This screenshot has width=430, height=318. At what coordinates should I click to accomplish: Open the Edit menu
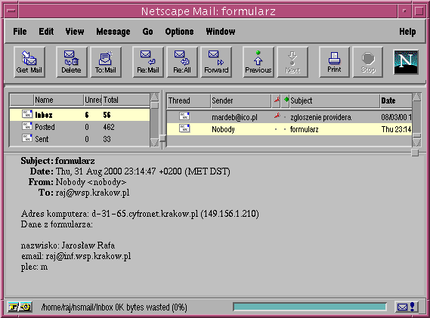click(x=46, y=32)
